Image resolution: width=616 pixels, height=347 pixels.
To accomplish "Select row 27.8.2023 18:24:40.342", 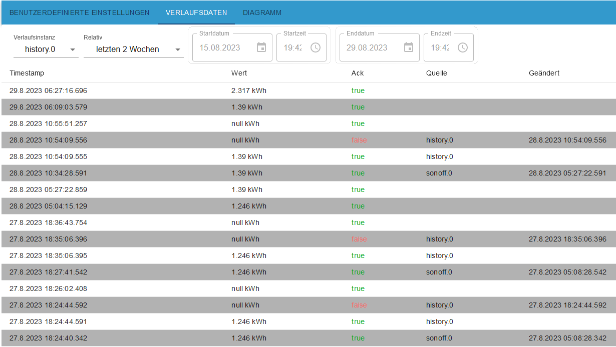I will 308,338.
